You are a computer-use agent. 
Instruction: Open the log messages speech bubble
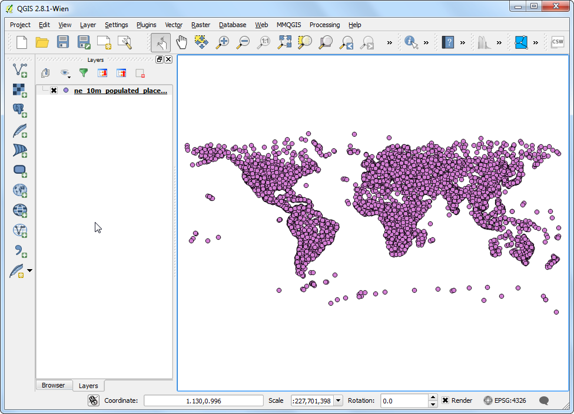544,400
